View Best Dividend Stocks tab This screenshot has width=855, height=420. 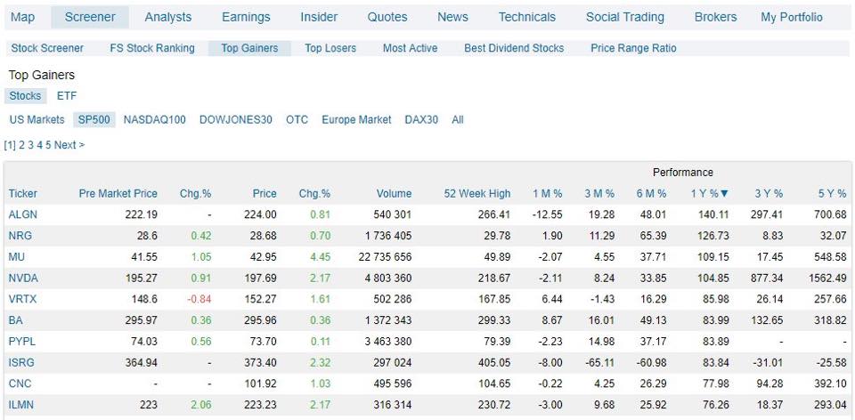point(514,48)
